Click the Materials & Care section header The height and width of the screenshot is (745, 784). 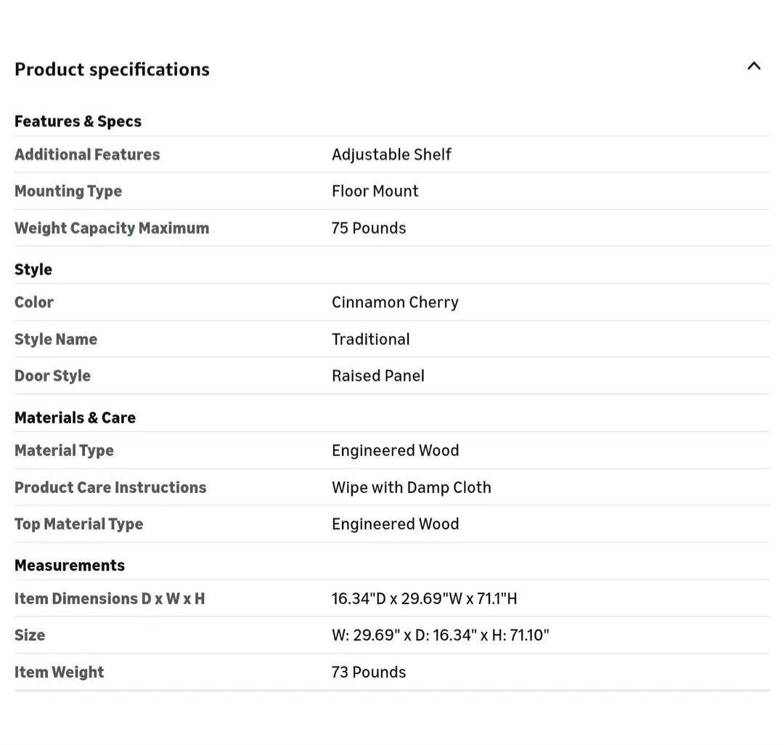click(75, 418)
